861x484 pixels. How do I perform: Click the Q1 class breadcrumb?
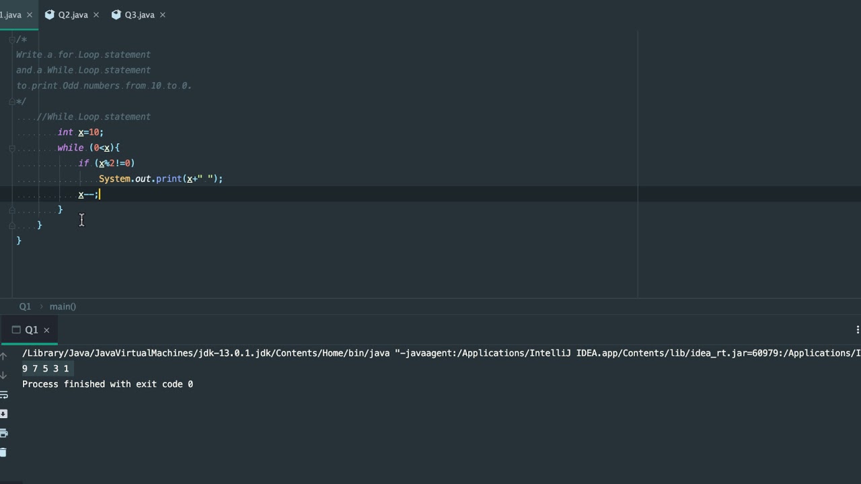coord(25,307)
